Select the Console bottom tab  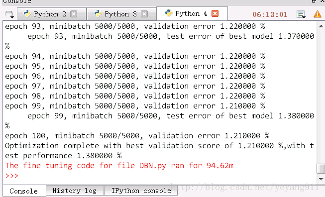(x=24, y=191)
